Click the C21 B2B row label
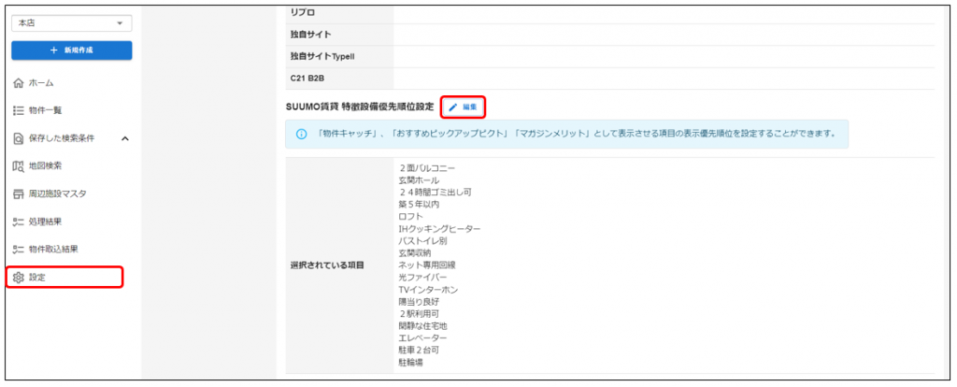957x387 pixels. coord(307,79)
